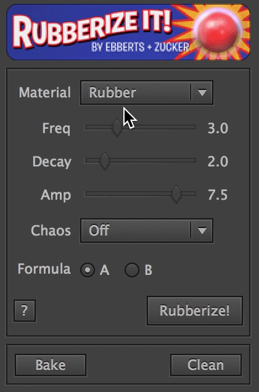This screenshot has width=259, height=392.
Task: Click the Decay slider handle
Action: click(105, 161)
